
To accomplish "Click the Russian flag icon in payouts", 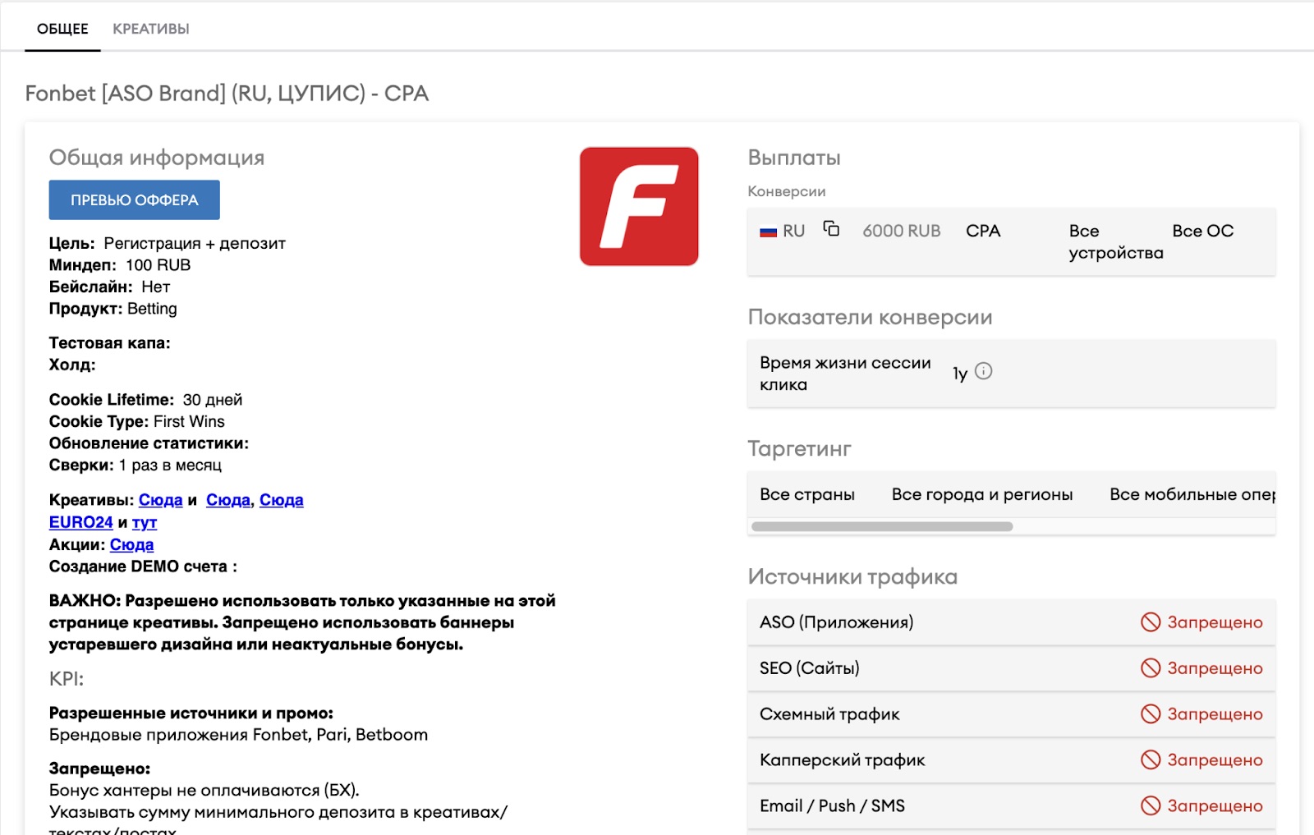I will coord(768,232).
